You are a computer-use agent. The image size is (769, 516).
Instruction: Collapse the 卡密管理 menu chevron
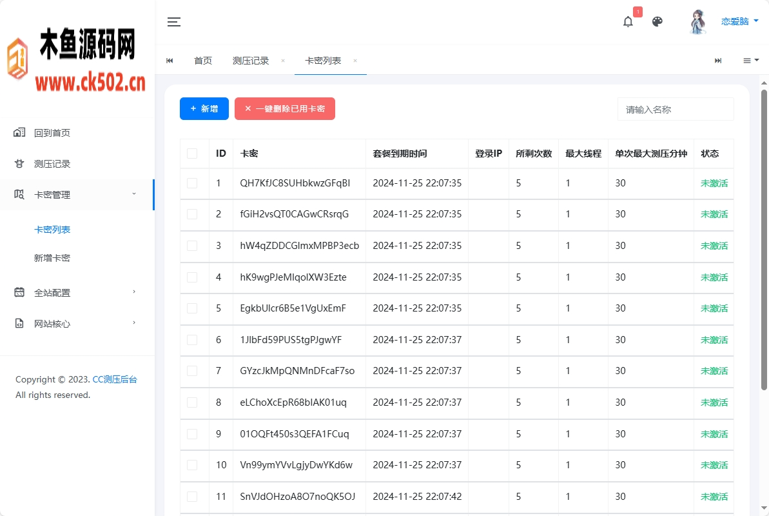(x=134, y=194)
